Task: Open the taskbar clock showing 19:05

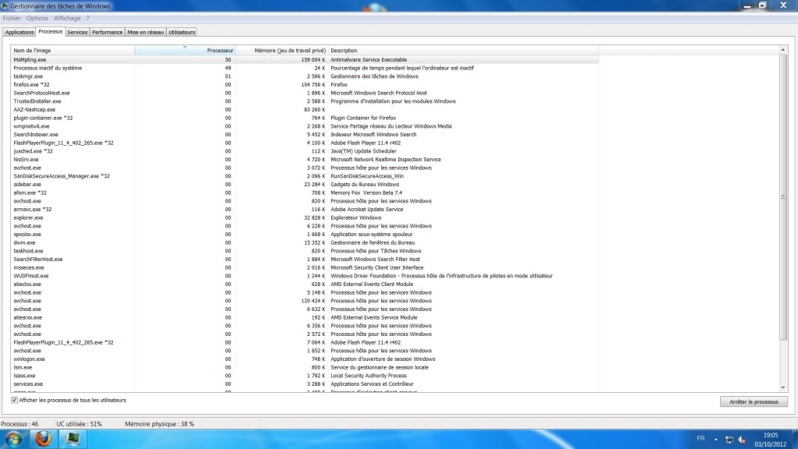Action: [x=771, y=440]
